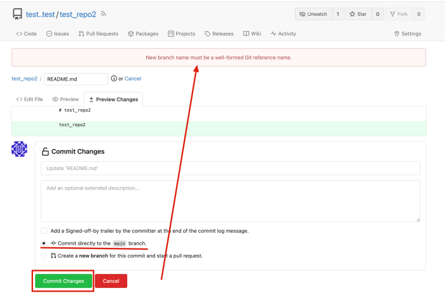Go to the Pull Requests tab

coord(98,34)
